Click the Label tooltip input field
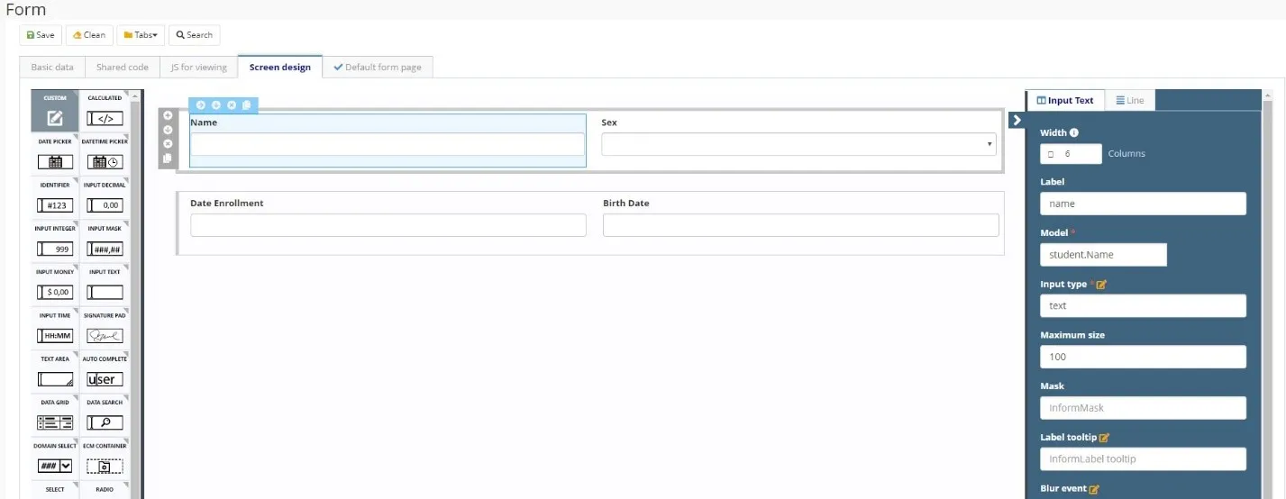 point(1143,459)
